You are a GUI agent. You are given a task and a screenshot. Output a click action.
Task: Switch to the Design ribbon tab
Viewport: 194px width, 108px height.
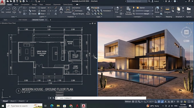click(34, 5)
